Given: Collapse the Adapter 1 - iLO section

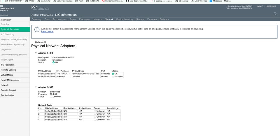Looking at the screenshot, I should [36, 53].
